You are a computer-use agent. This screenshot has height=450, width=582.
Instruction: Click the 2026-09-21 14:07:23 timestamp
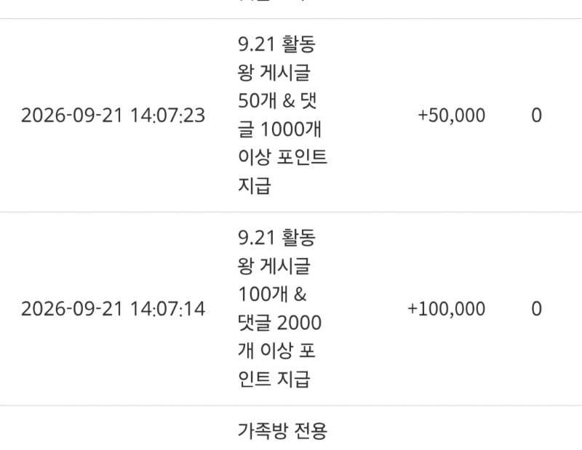coord(113,116)
